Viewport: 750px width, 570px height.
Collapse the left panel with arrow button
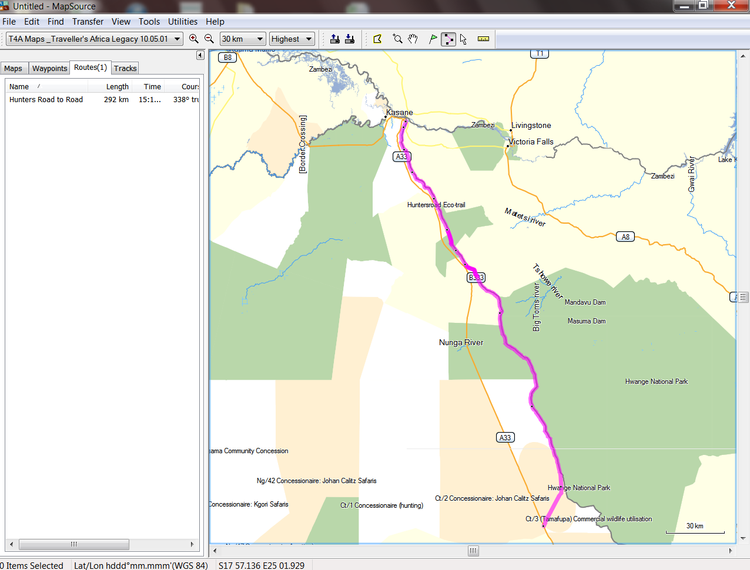(x=200, y=55)
